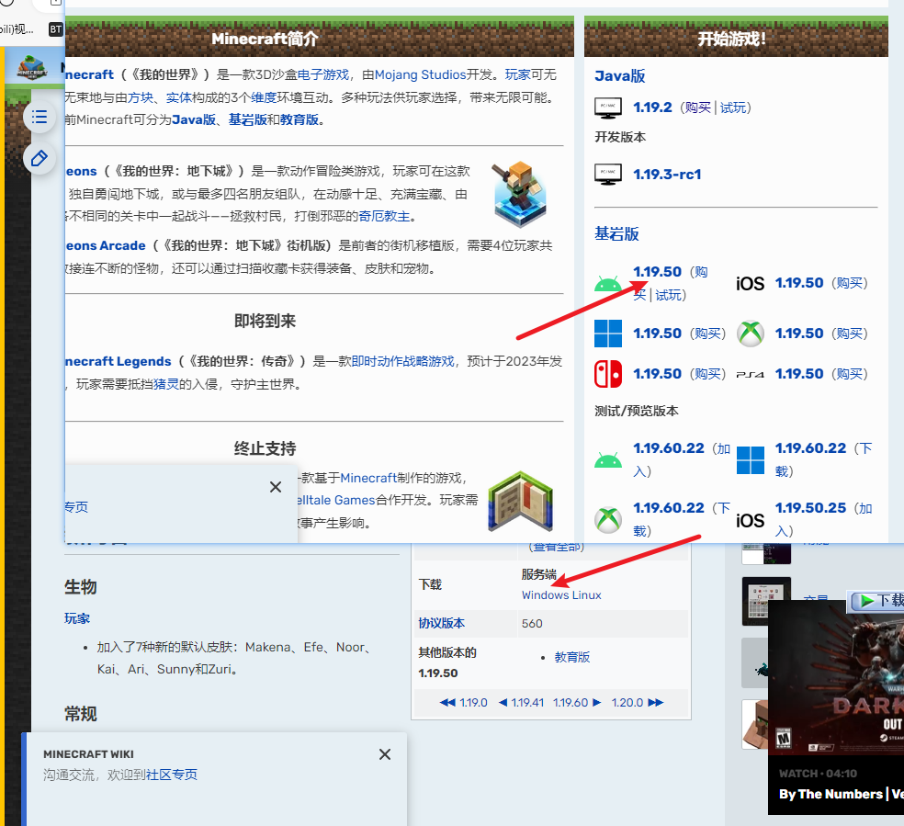
Task: Click the Nintendo Switch icon
Action: 607,374
